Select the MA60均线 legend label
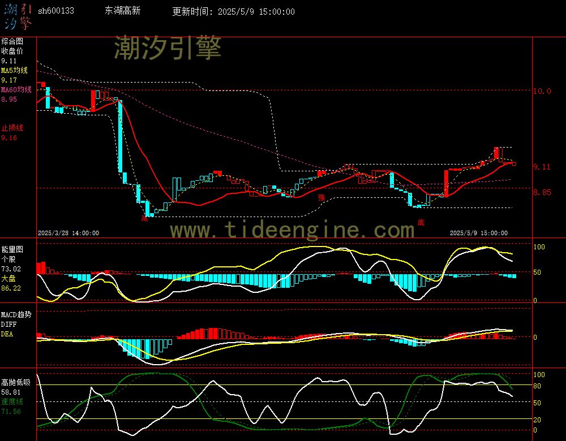 click(16, 89)
